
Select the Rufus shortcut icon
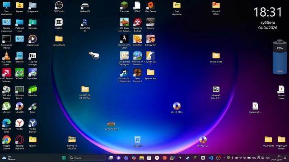[33, 108]
